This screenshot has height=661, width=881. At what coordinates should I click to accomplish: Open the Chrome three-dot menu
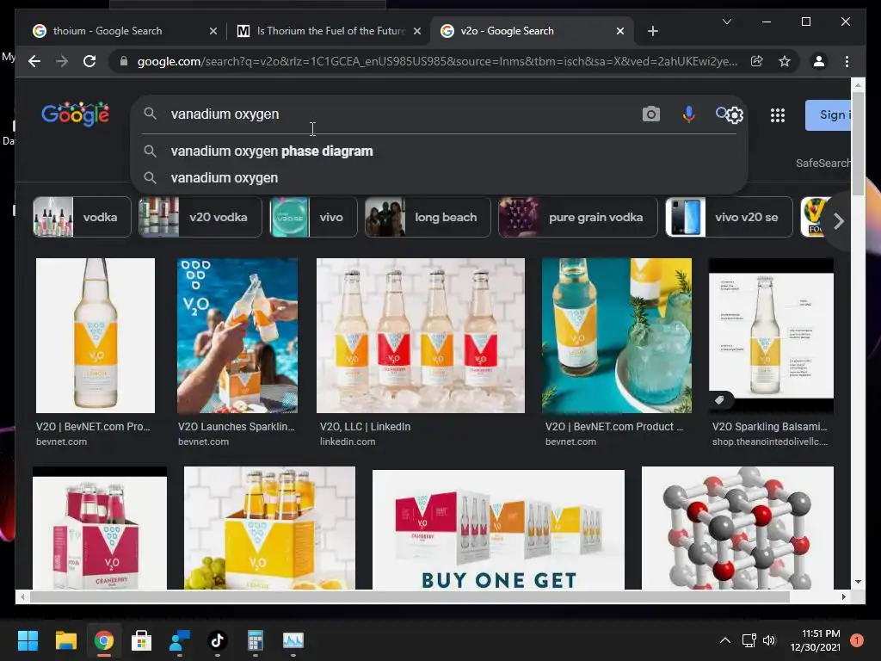pos(847,61)
